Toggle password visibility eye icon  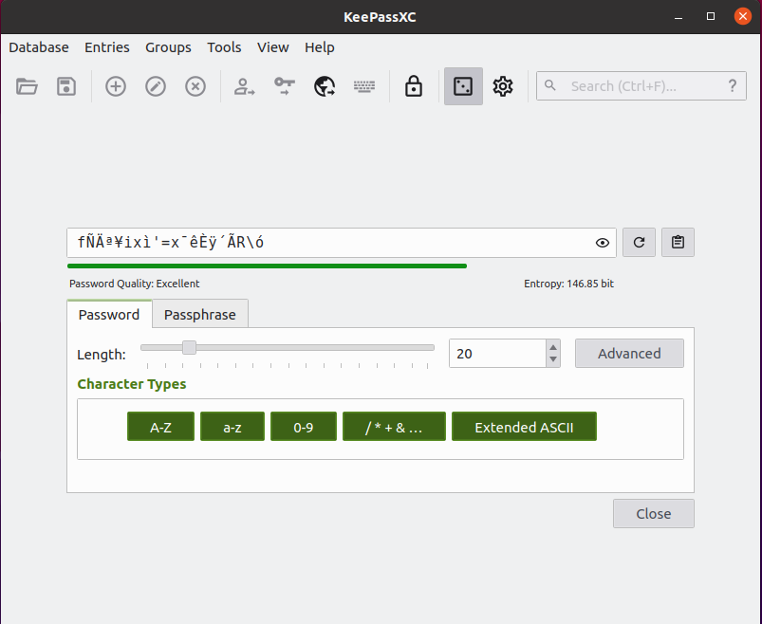[x=603, y=243]
